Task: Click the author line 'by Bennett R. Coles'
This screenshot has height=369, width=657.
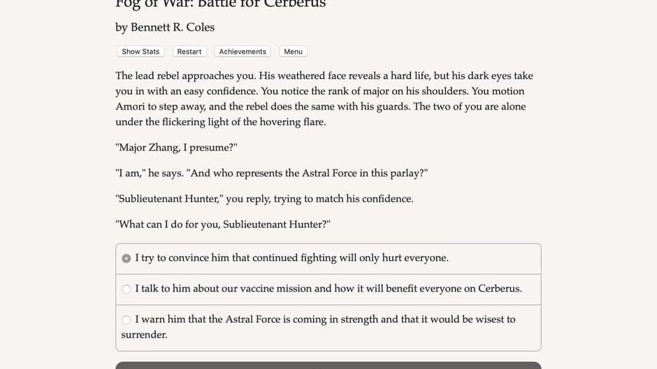Action: [165, 27]
